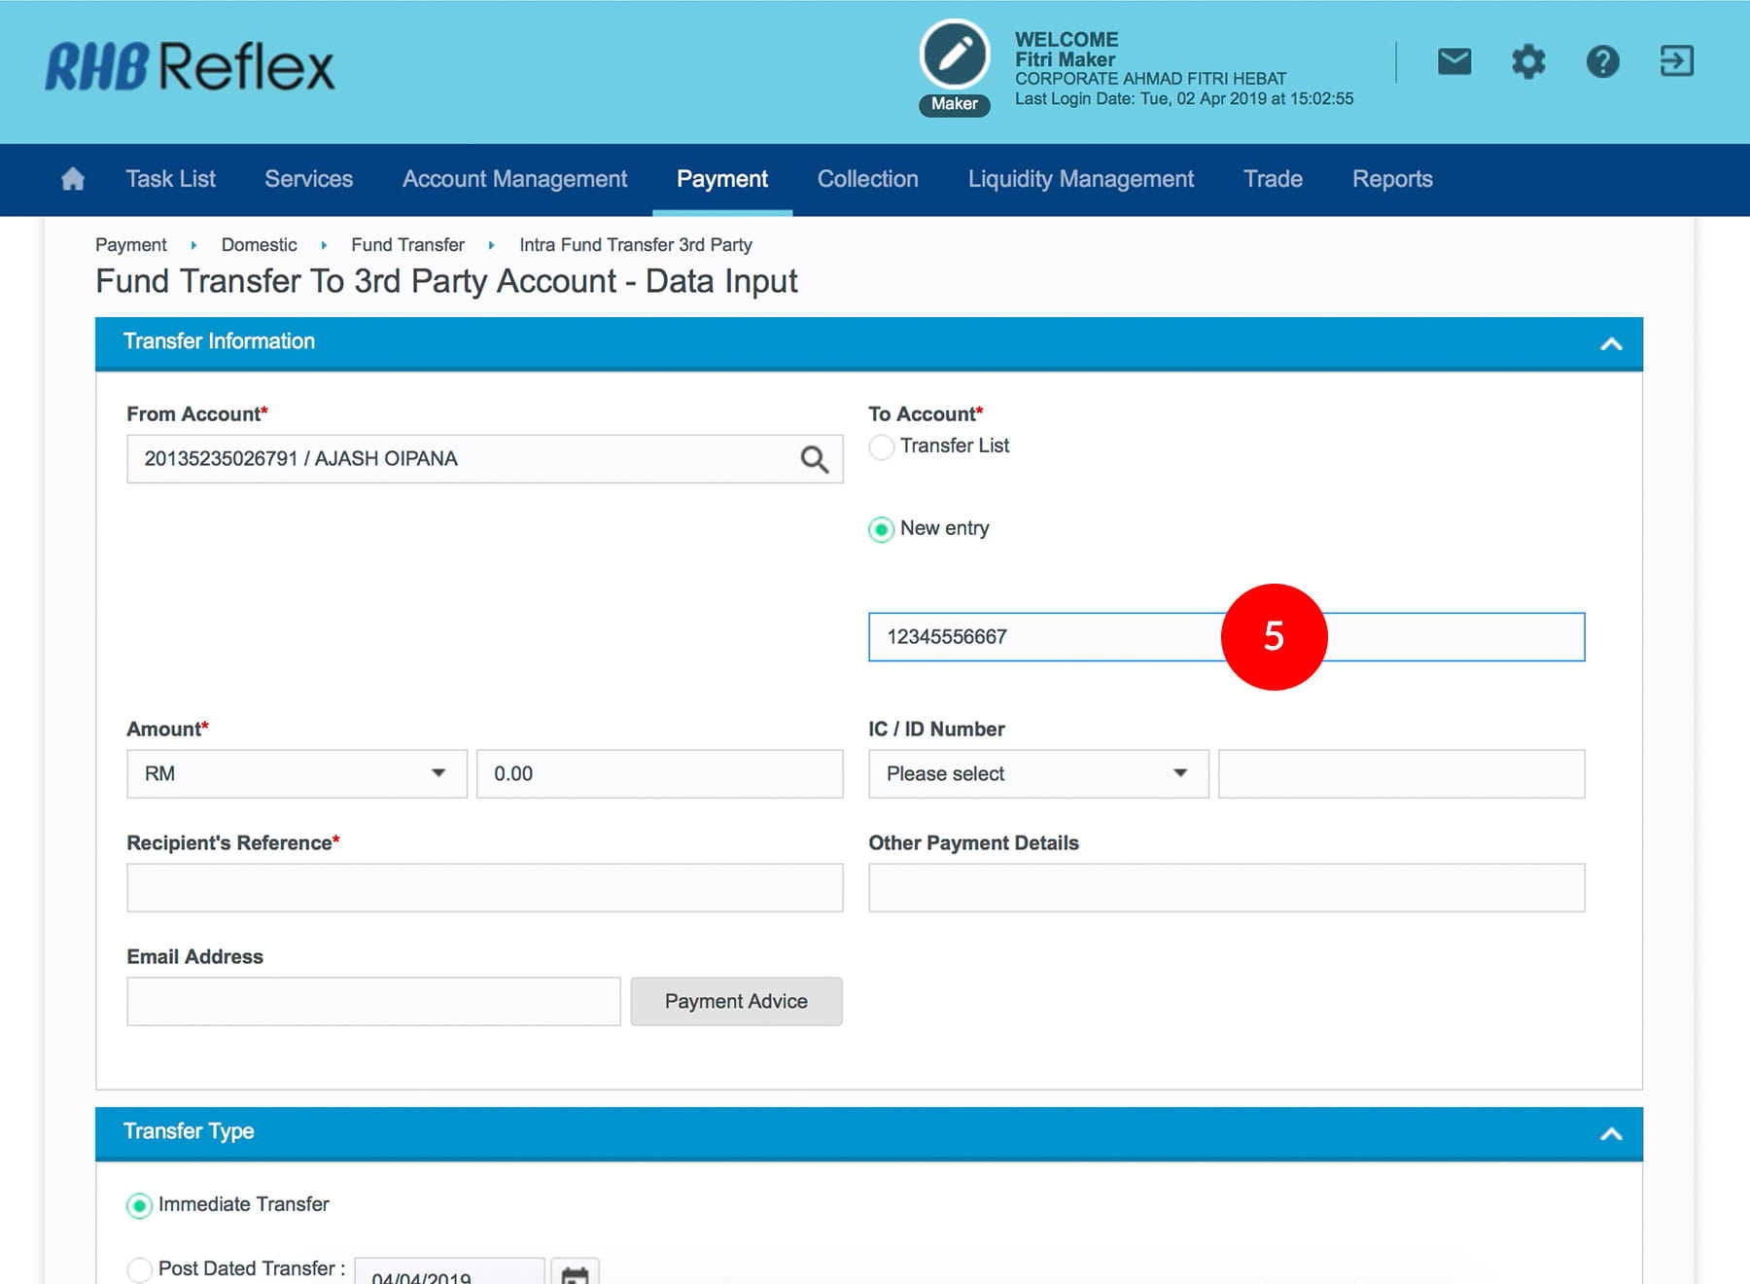Open the RM currency dropdown
The image size is (1750, 1284).
[x=297, y=773]
